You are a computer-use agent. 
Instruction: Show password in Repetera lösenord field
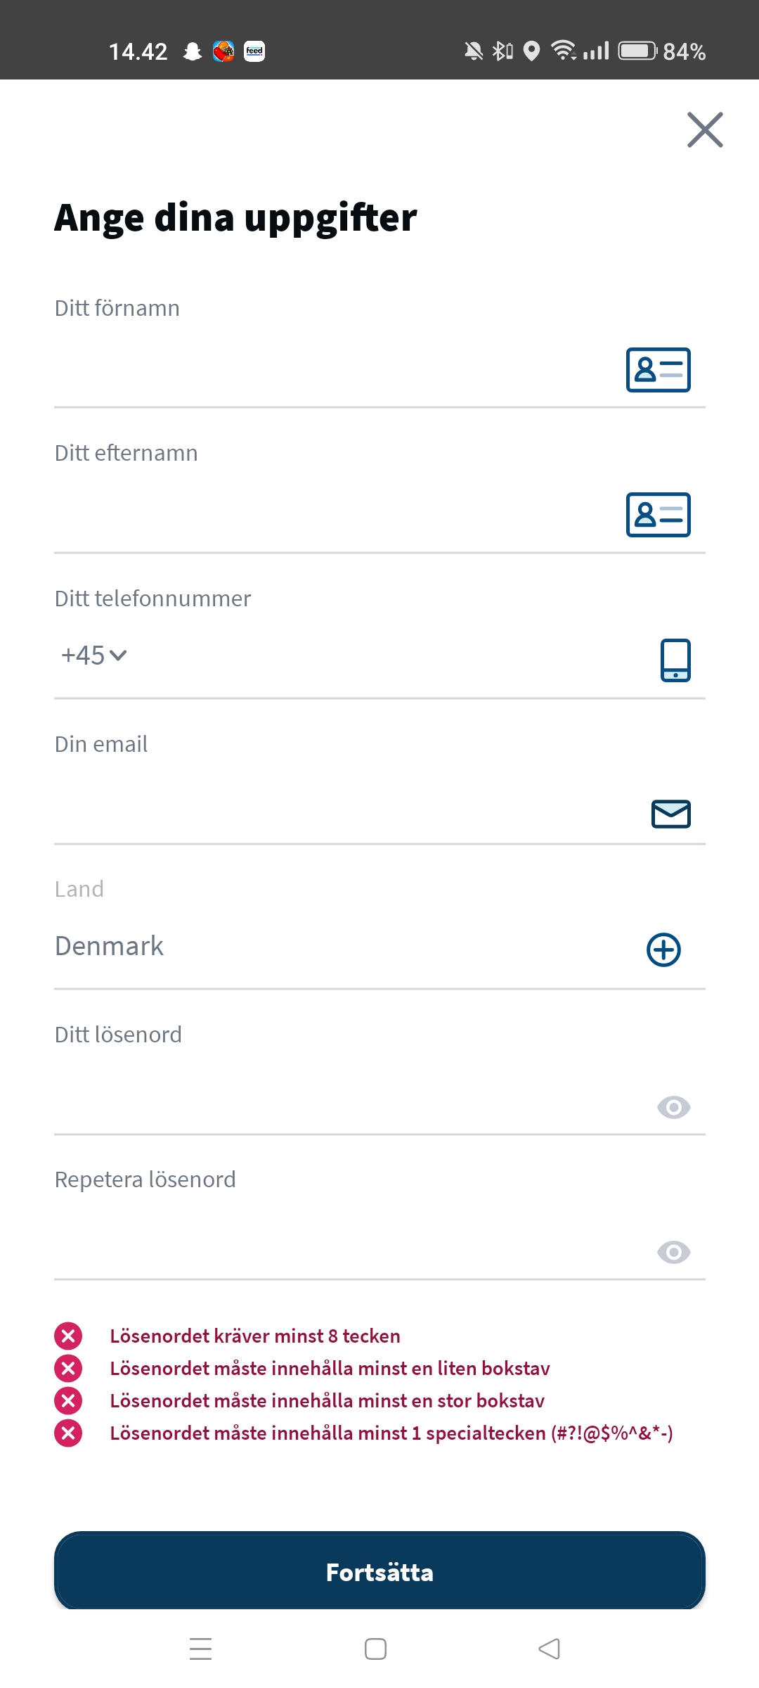(673, 1253)
